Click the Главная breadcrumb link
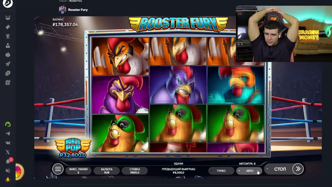 point(63,1)
